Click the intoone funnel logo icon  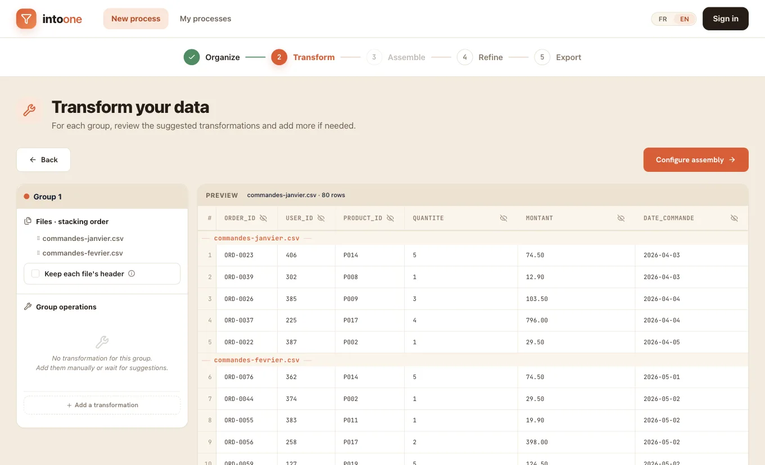click(x=26, y=19)
